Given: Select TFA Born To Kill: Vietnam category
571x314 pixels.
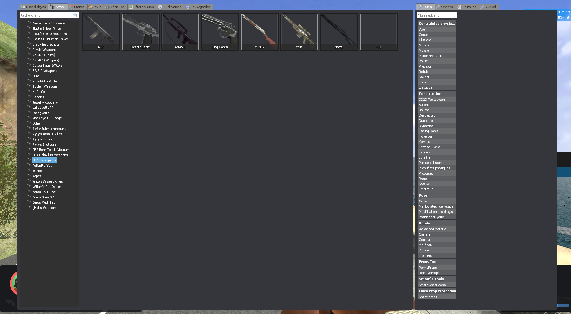Looking at the screenshot, I should [x=51, y=150].
